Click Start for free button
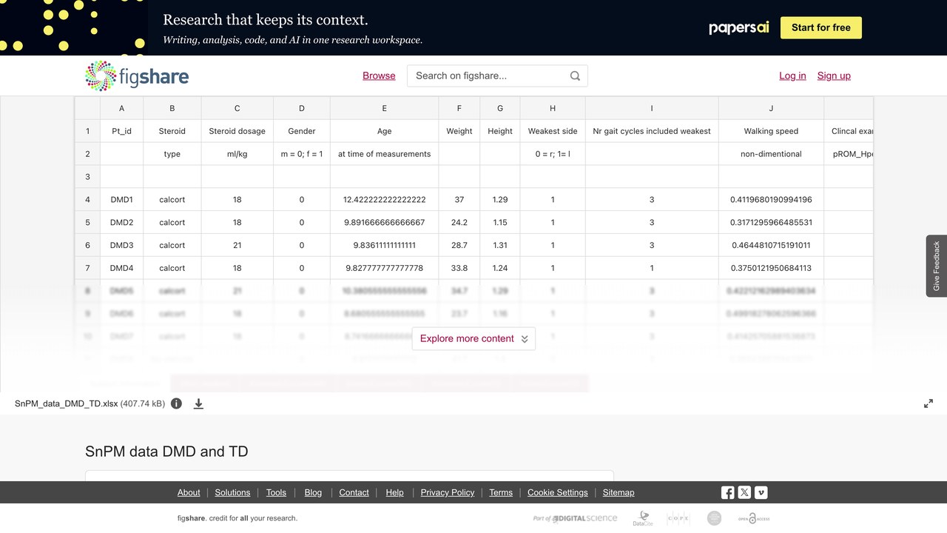 point(821,27)
